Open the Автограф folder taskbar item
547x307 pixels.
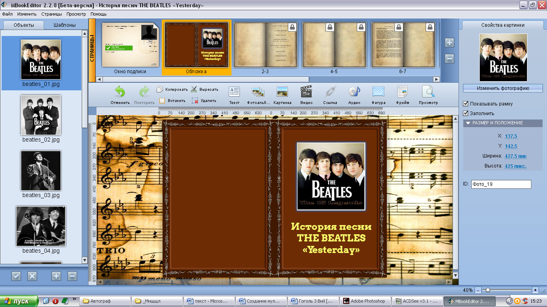(105, 301)
